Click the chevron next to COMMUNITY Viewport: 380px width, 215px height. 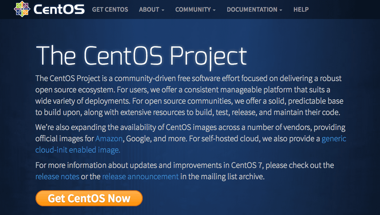[214, 10]
